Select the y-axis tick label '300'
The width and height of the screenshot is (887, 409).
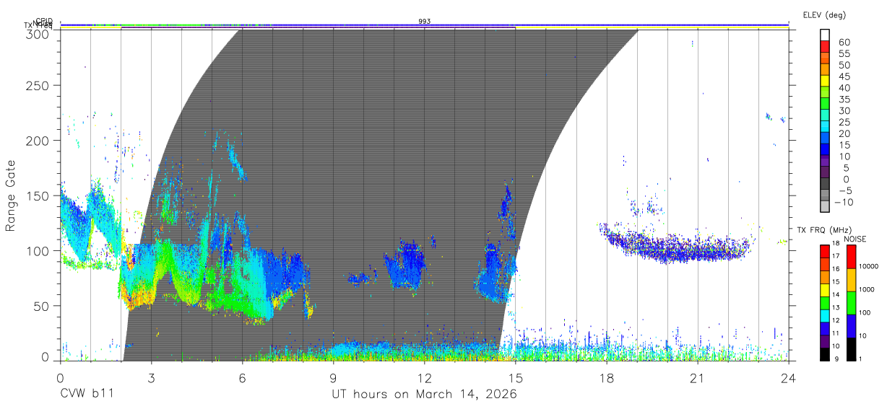tap(38, 33)
